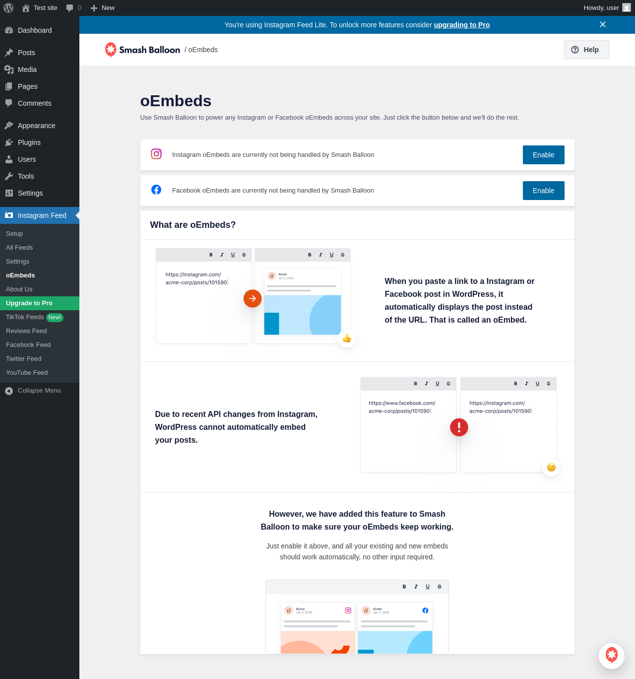
Task: Open Twitter Feed submenu item
Action: coord(40,359)
